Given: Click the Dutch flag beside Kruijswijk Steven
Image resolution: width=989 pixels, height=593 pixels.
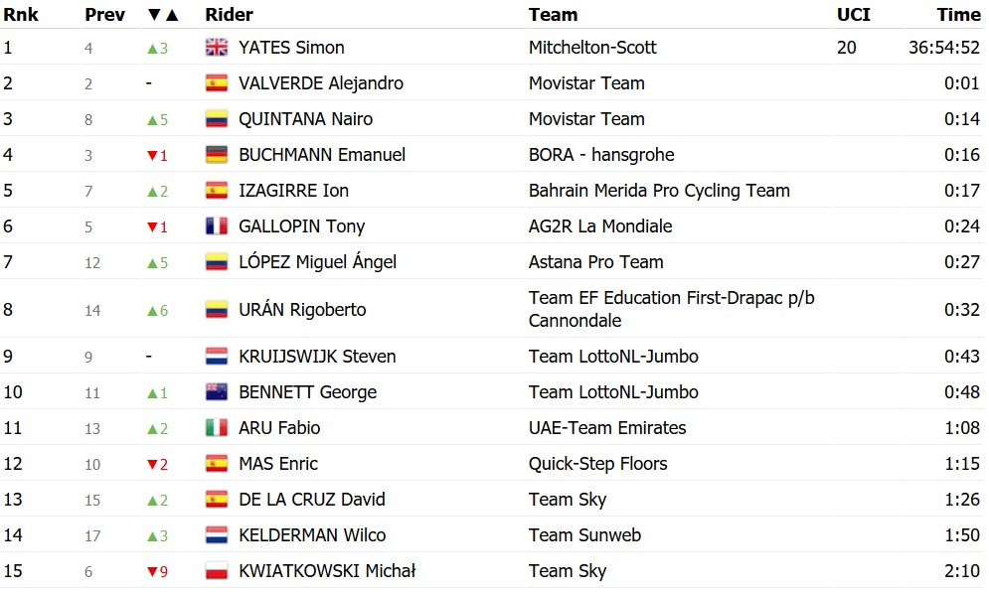Looking at the screenshot, I should coord(216,357).
